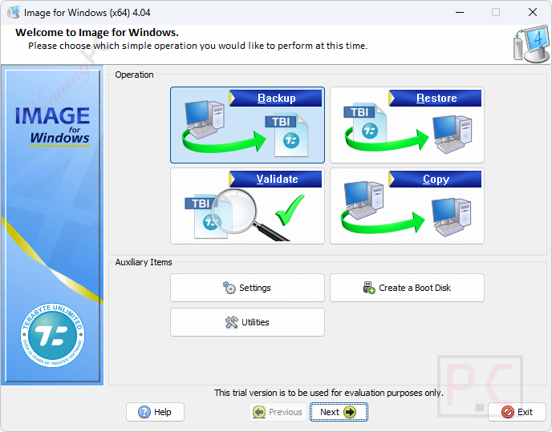Minimize the Image for Windows window
552x432 pixels.
[460, 12]
